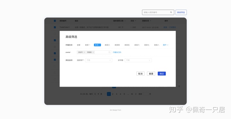
Task: Go to page 5 in pagination
Action: click(124, 94)
